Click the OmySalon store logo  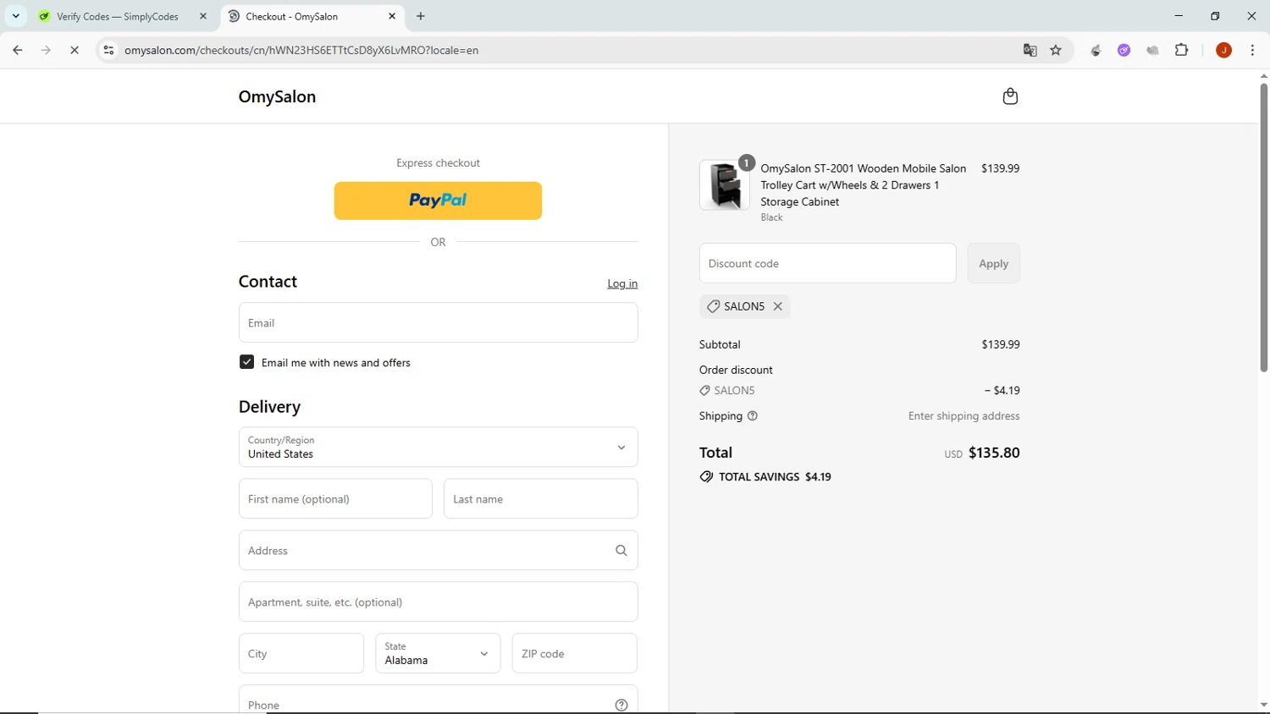[277, 96]
